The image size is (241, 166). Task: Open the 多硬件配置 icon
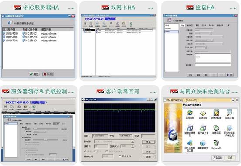[x=216, y=114]
